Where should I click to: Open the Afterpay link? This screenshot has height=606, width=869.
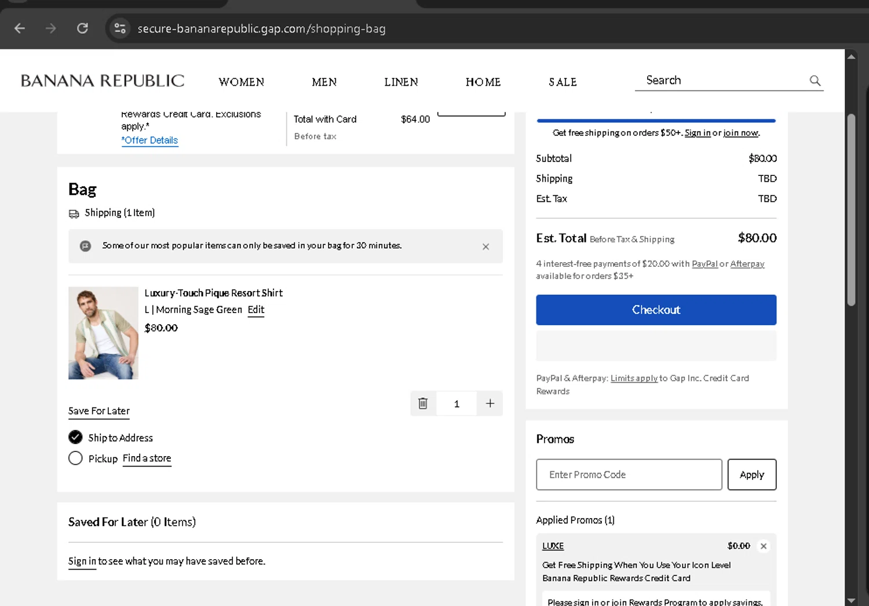pos(747,264)
